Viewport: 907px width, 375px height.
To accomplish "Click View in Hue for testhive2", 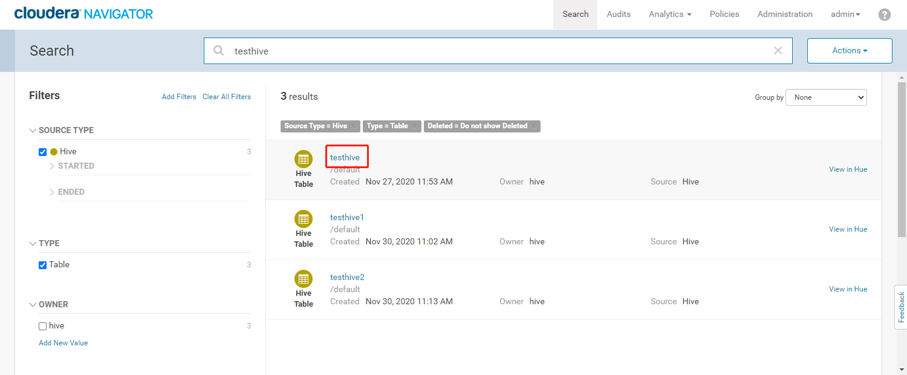I will [x=848, y=289].
